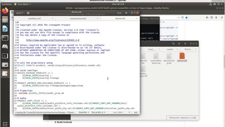This screenshot has width=225, height=127.
Task: Click the Firefox bookmark star
Action: (x=186, y=18)
